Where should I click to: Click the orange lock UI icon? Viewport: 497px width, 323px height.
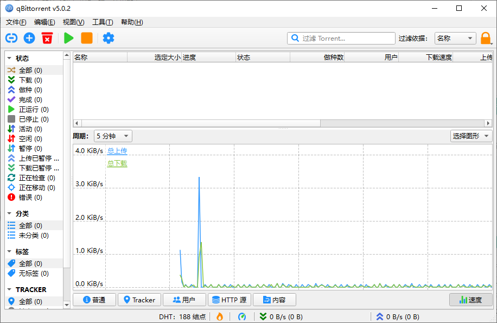point(486,39)
